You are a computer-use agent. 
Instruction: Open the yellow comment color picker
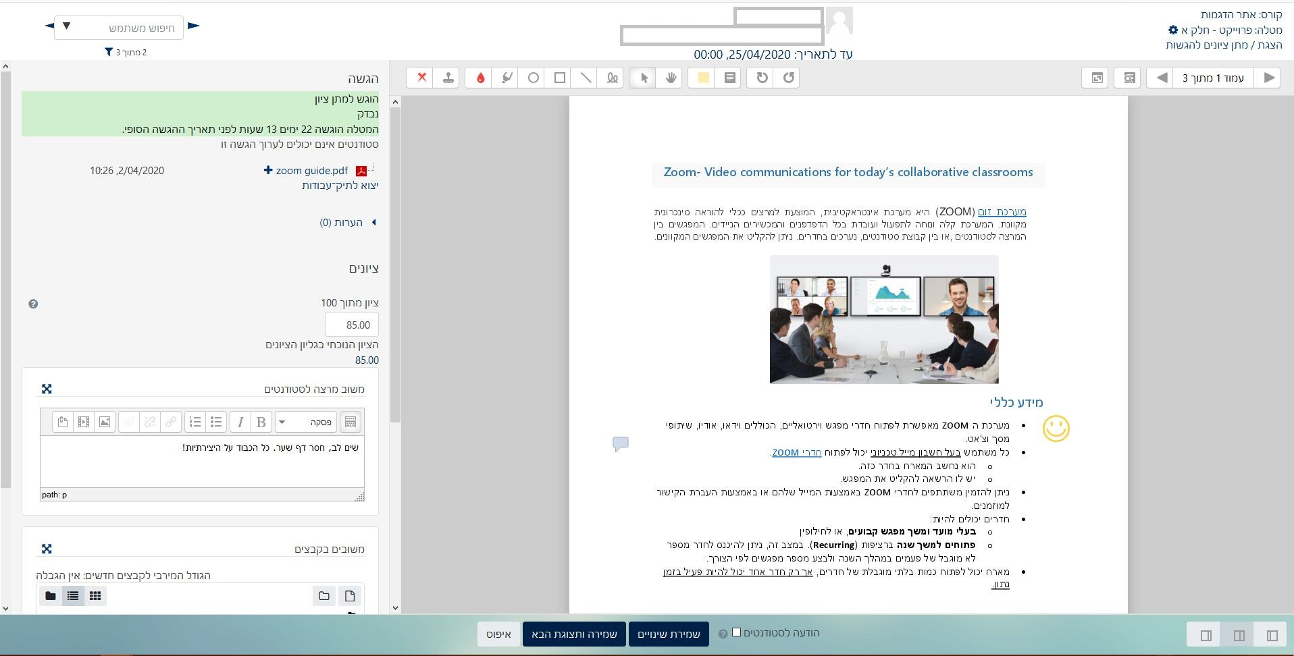[x=703, y=78]
